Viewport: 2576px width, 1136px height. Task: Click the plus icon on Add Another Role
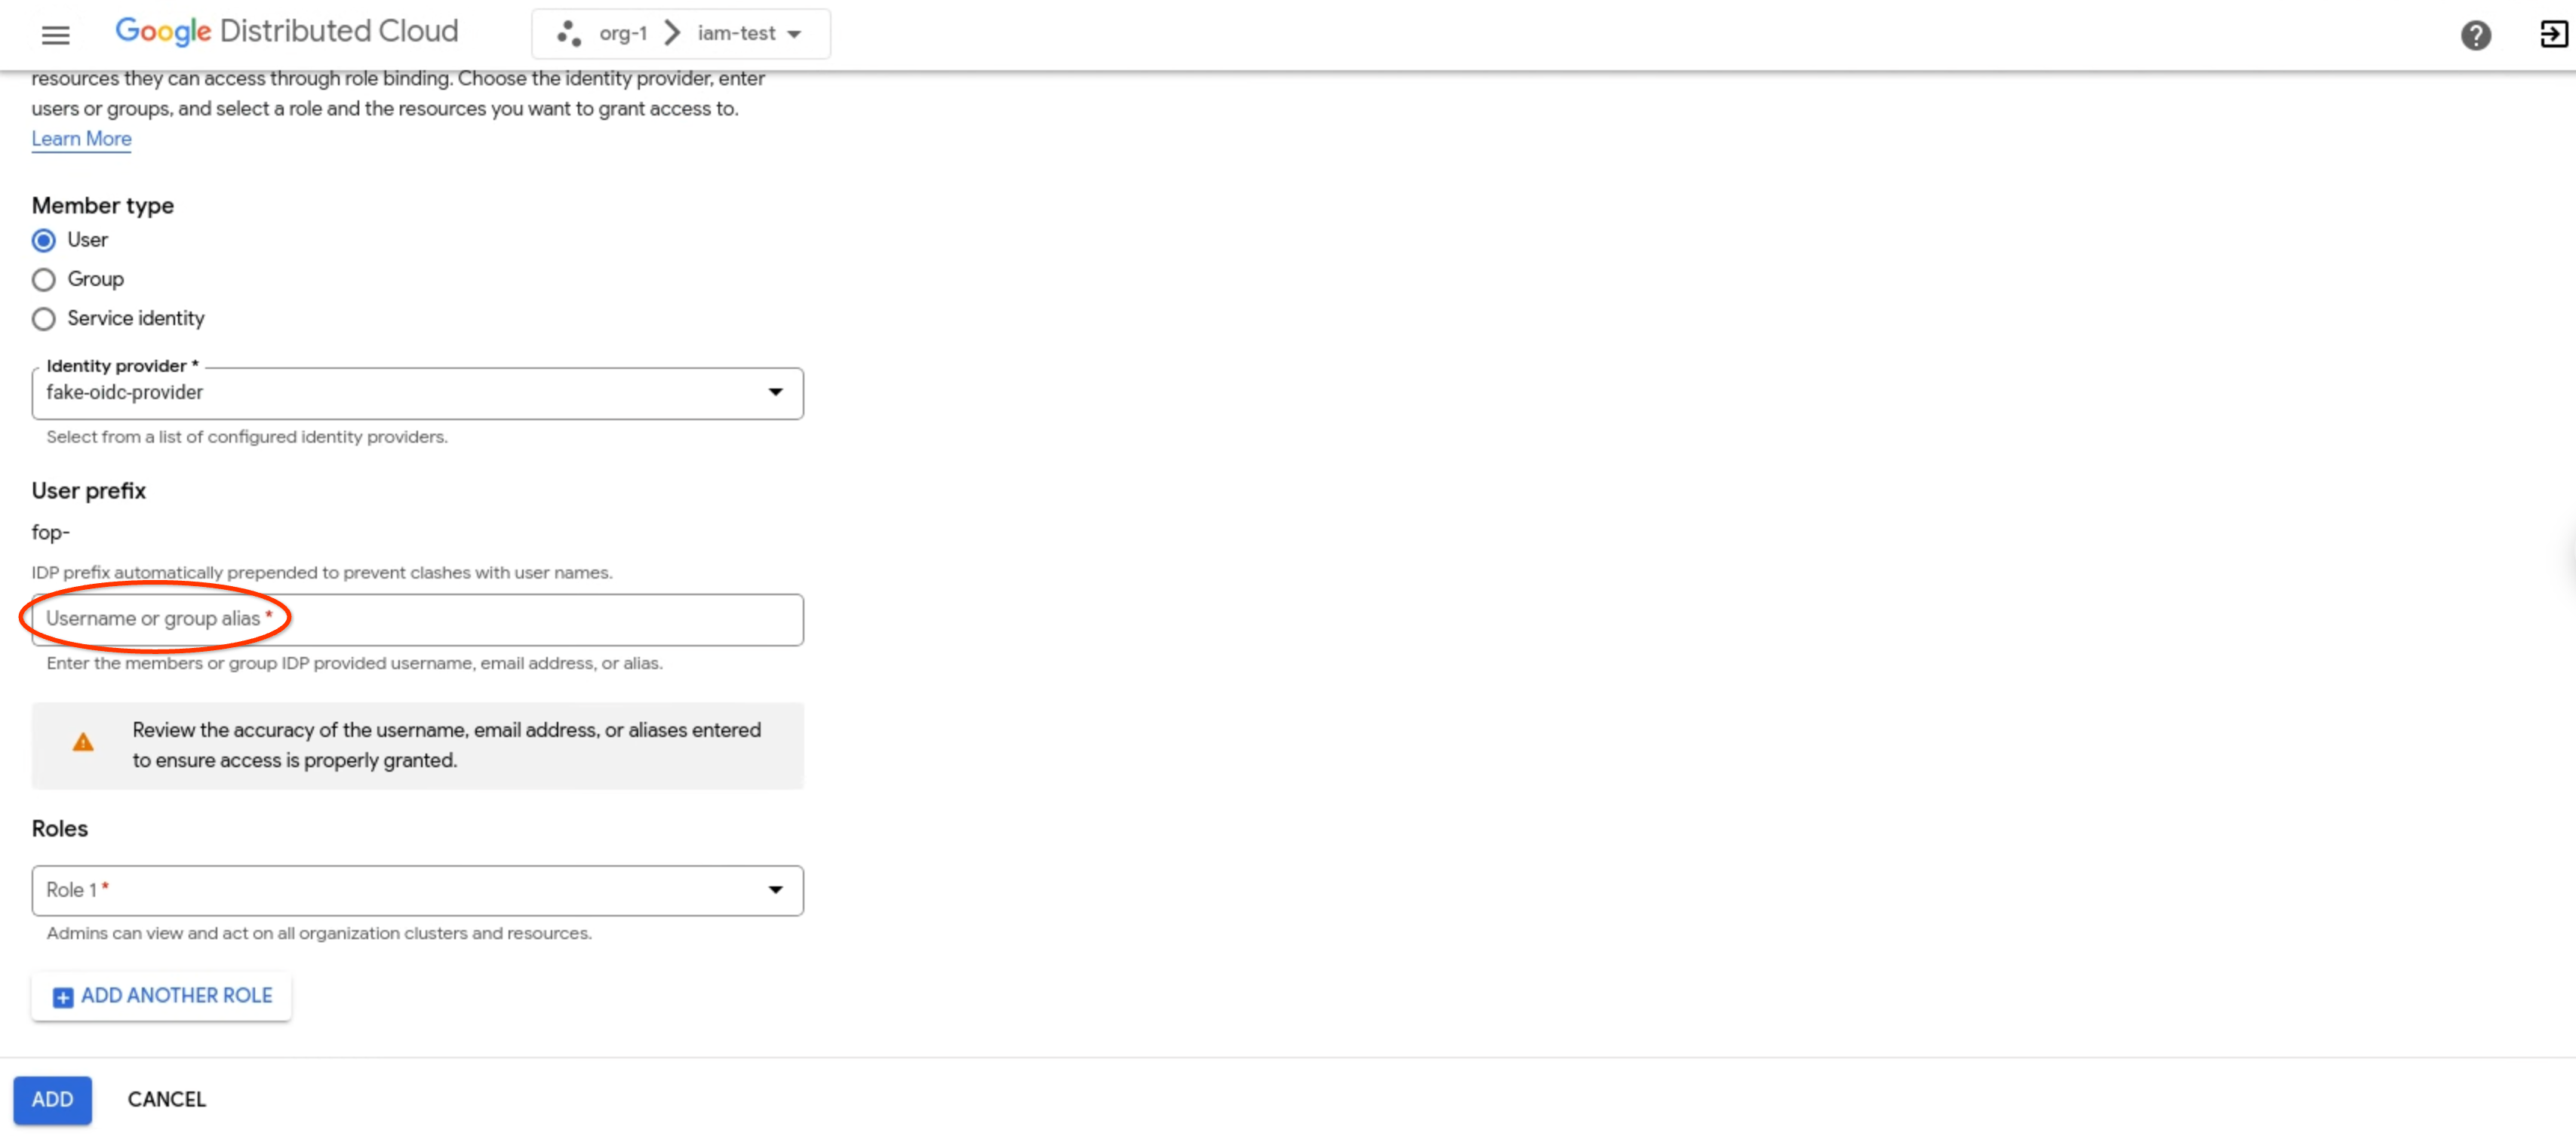(x=62, y=997)
